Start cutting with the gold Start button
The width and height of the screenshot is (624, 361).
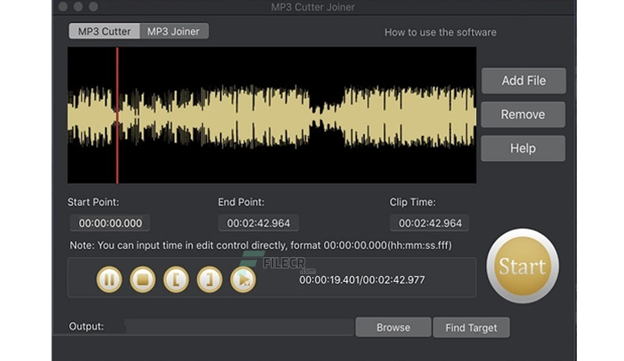pos(522,266)
